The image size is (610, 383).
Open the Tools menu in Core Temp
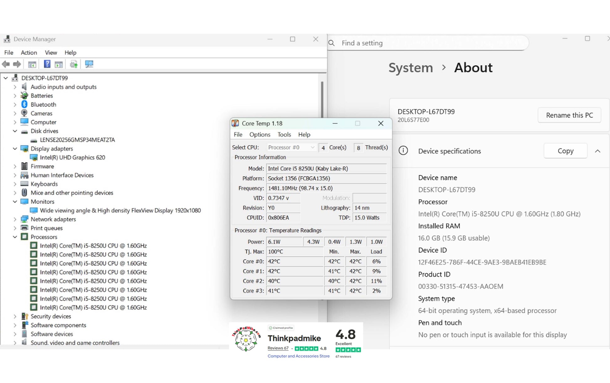[x=284, y=135]
